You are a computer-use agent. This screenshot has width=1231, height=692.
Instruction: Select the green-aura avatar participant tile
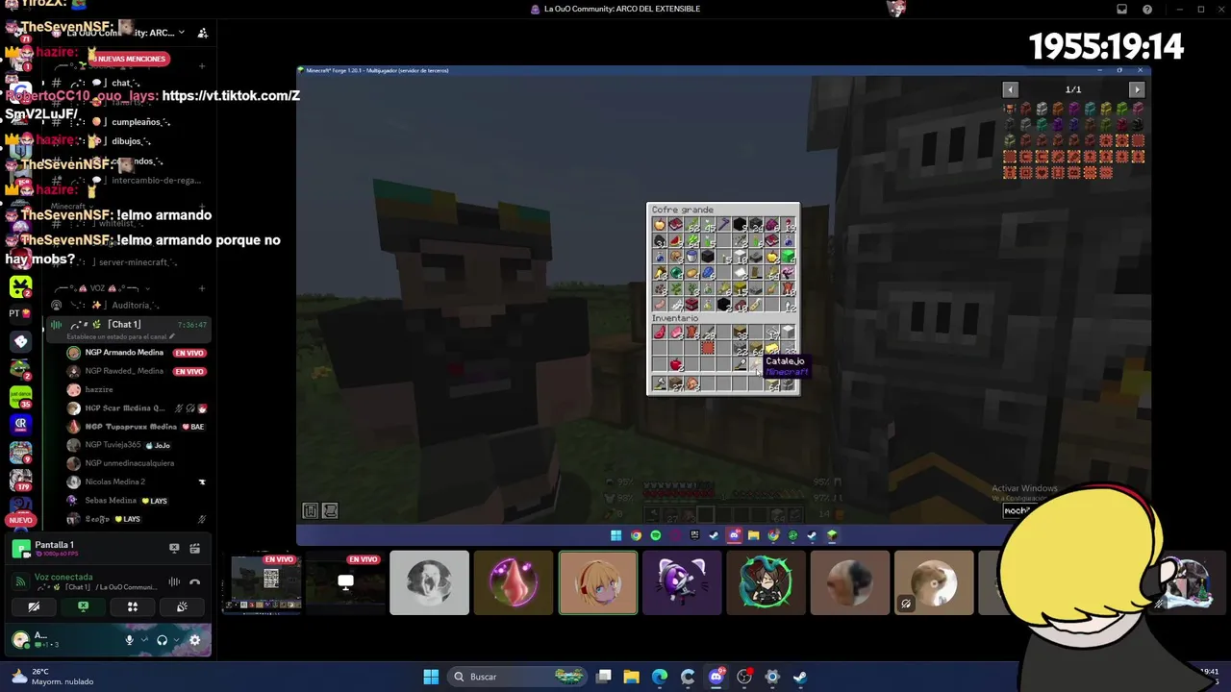[x=766, y=582]
